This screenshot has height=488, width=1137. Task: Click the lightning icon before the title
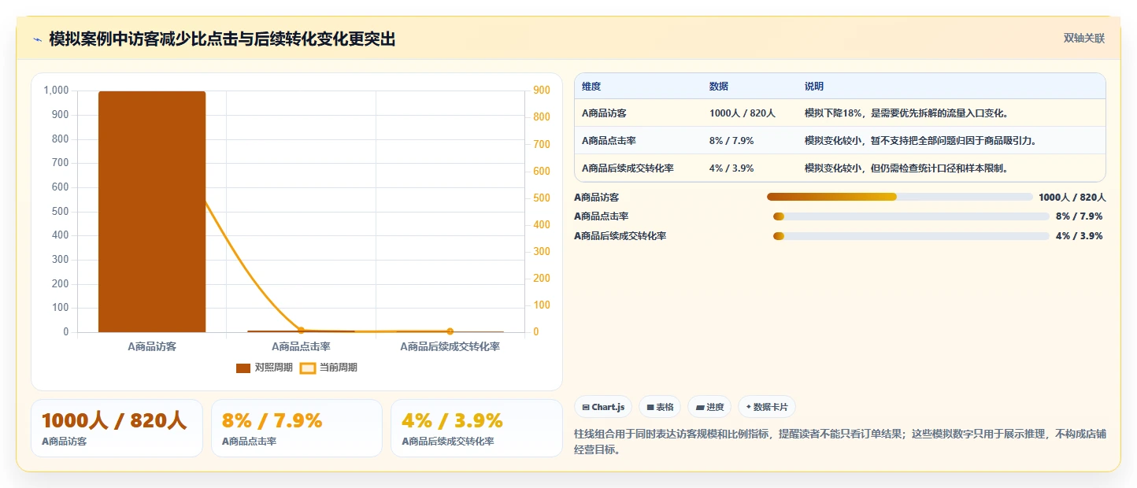pyautogui.click(x=37, y=39)
